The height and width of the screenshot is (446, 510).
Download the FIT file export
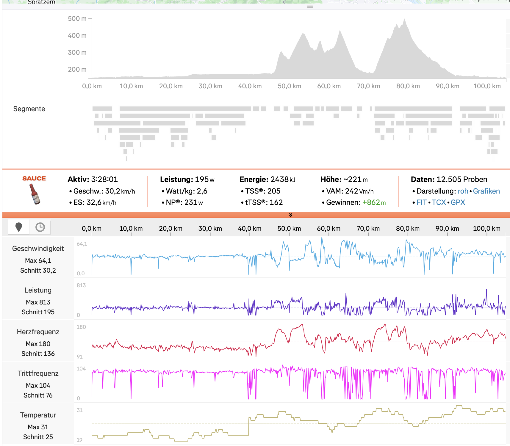[x=421, y=202]
